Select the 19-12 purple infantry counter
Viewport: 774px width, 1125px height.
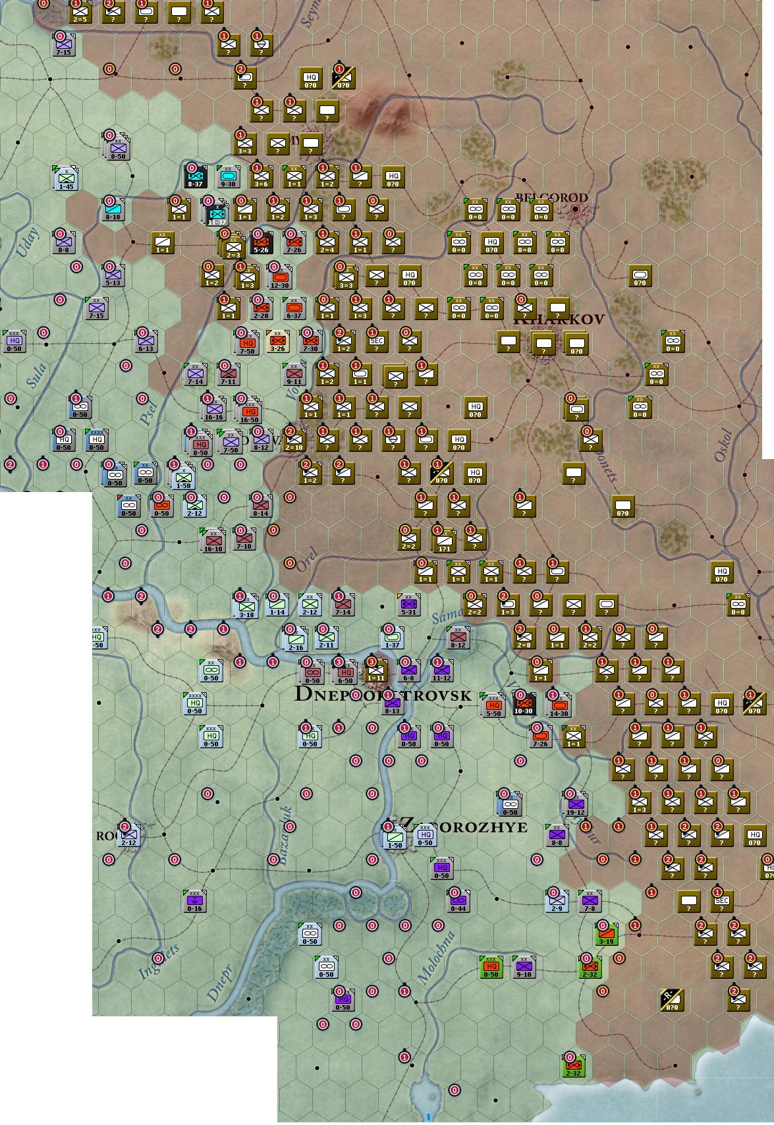[576, 804]
